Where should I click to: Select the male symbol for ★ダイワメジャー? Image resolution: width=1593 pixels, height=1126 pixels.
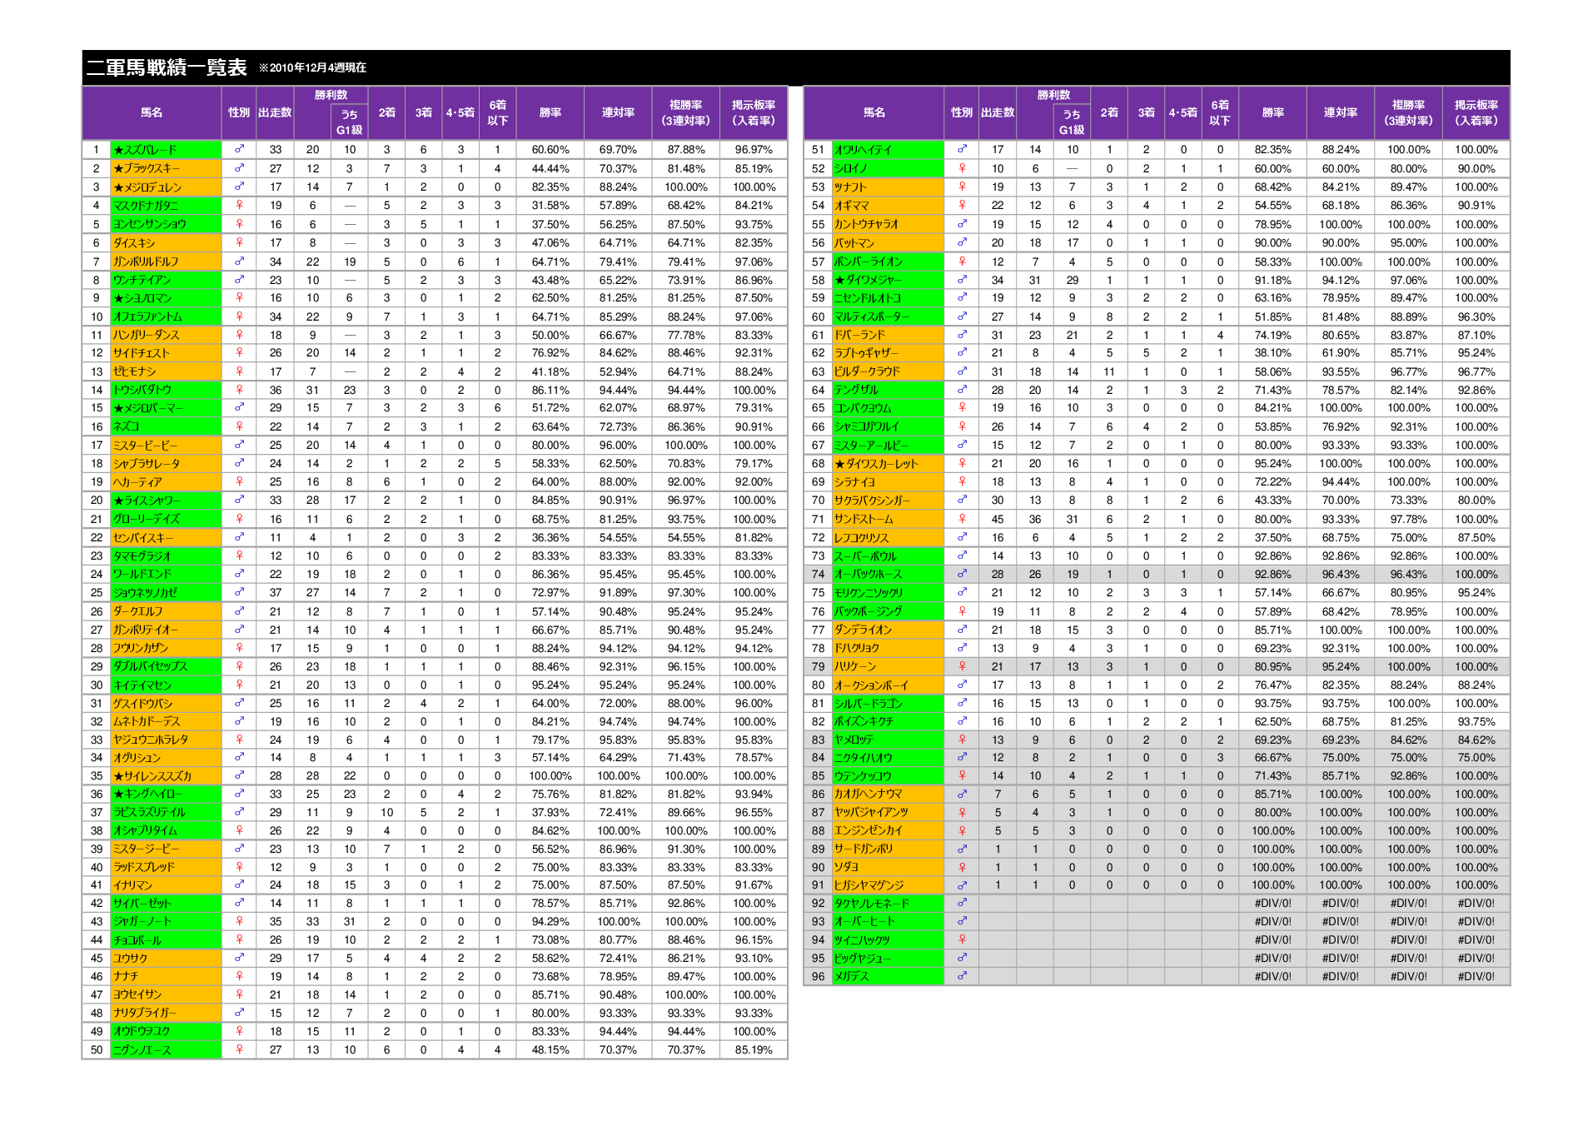(x=962, y=280)
